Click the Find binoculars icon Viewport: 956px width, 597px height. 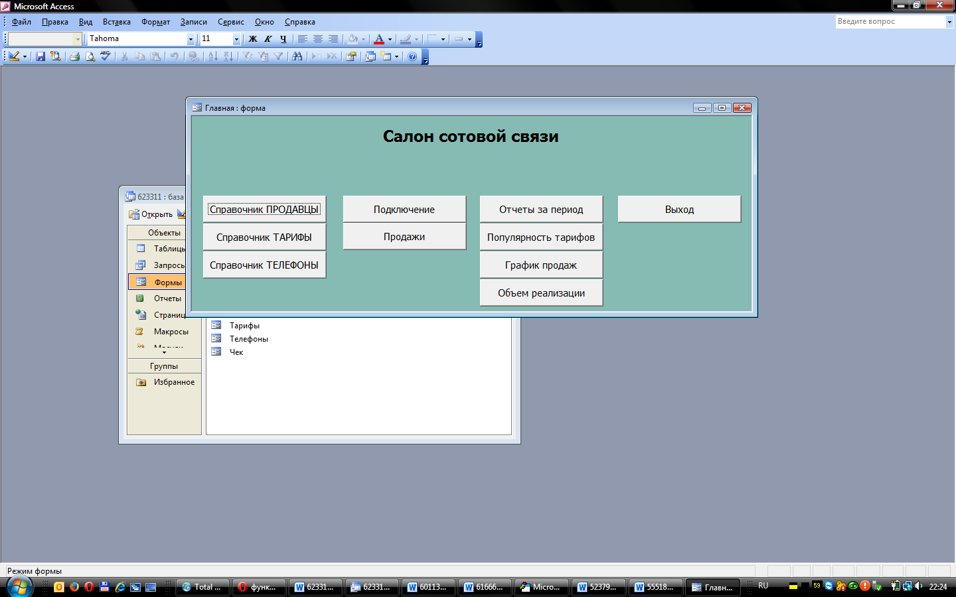pyautogui.click(x=297, y=56)
